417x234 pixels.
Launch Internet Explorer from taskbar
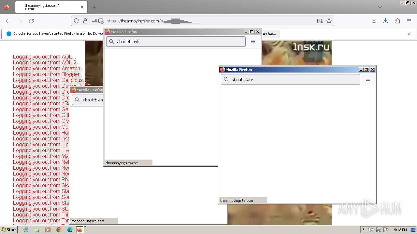pyautogui.click(x=26, y=230)
